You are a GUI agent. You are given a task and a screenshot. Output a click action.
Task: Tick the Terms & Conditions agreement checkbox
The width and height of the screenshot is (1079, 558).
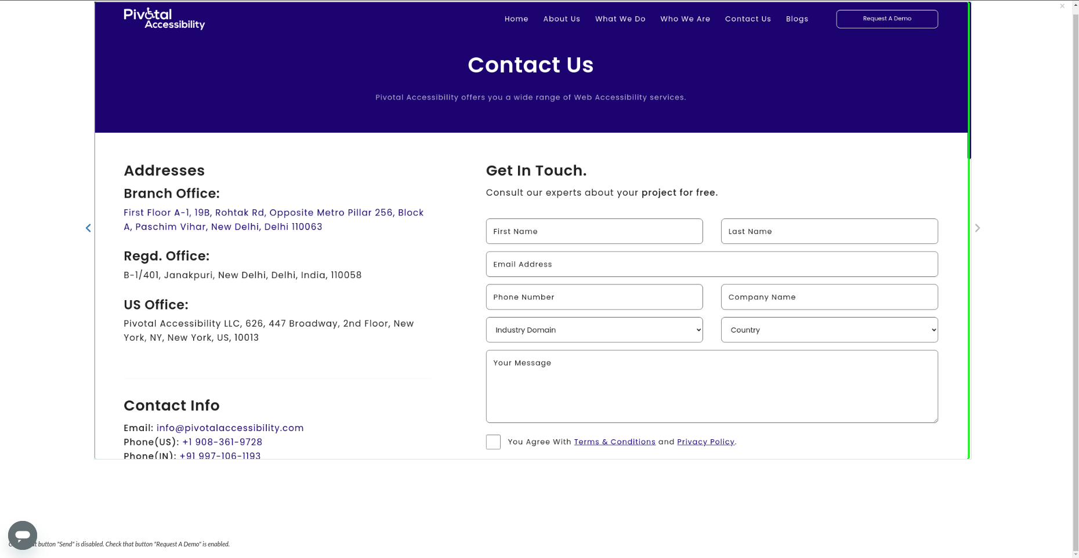(x=493, y=442)
